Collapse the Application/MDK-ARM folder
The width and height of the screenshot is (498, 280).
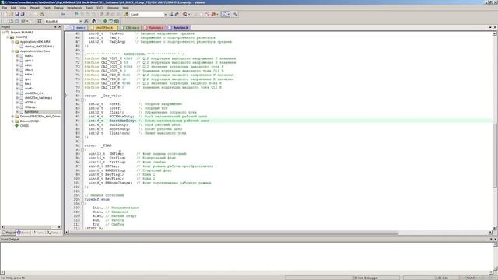click(x=12, y=41)
